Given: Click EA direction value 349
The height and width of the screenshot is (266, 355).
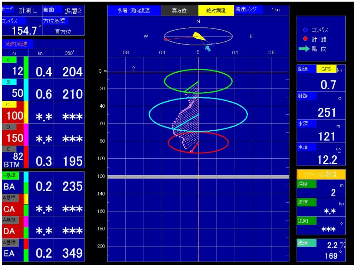Looking at the screenshot, I should 72,253.
